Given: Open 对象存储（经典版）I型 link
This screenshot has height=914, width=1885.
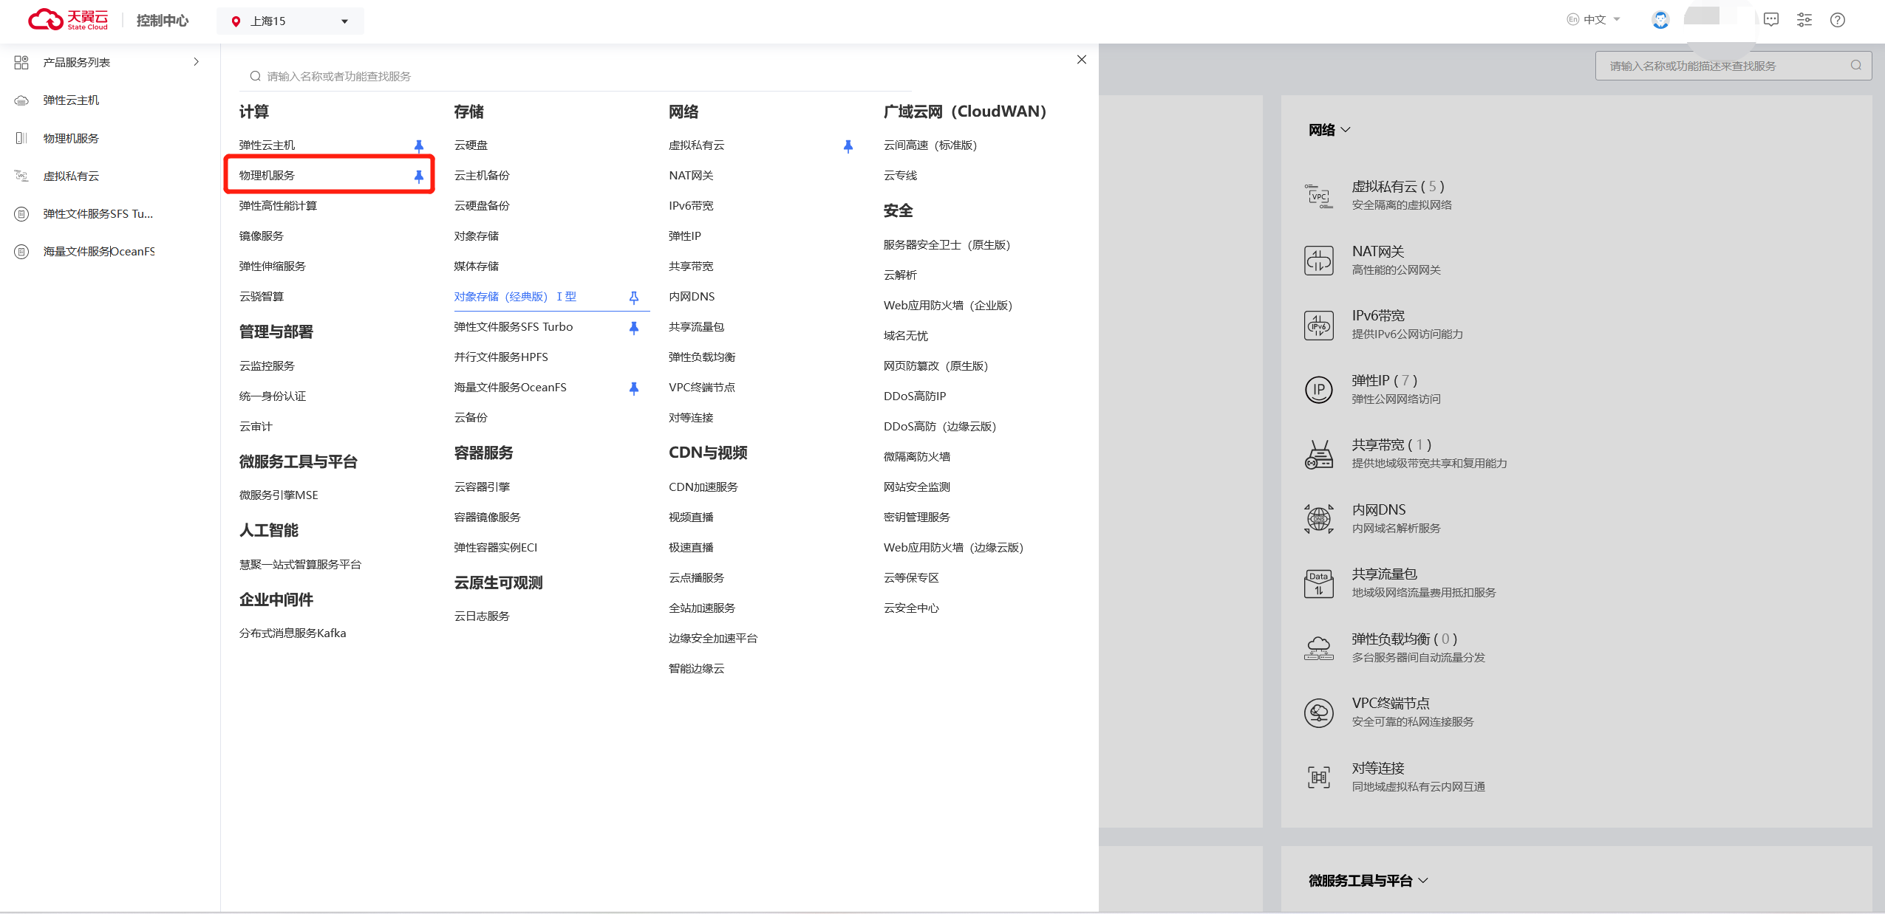Looking at the screenshot, I should click(x=515, y=297).
